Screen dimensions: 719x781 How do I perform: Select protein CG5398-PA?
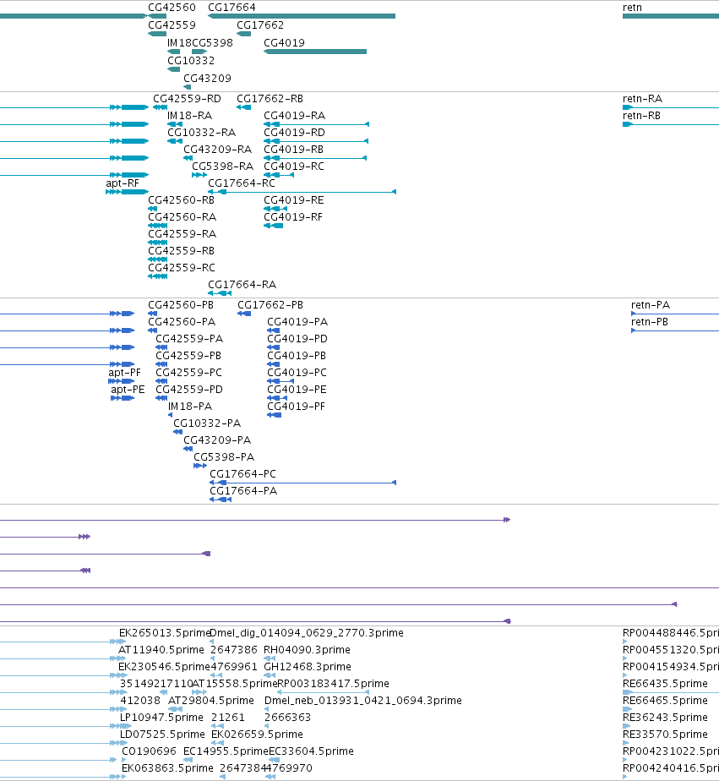(x=224, y=457)
